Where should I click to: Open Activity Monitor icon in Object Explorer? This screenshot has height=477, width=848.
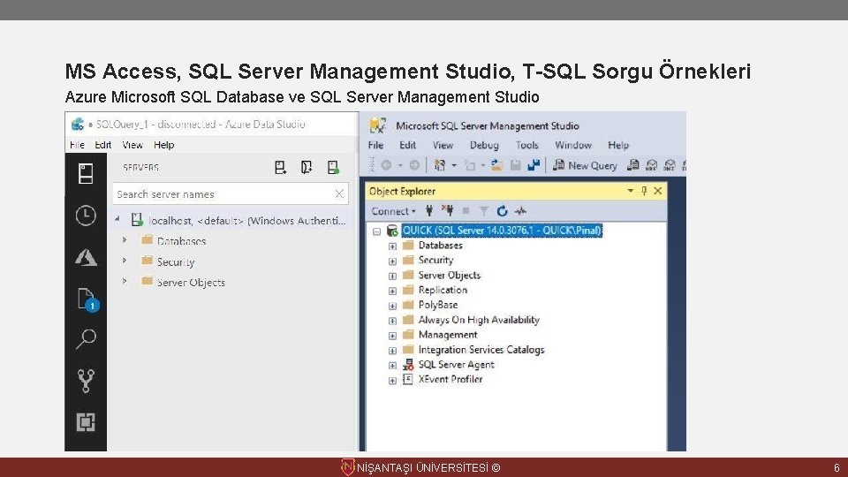click(520, 211)
